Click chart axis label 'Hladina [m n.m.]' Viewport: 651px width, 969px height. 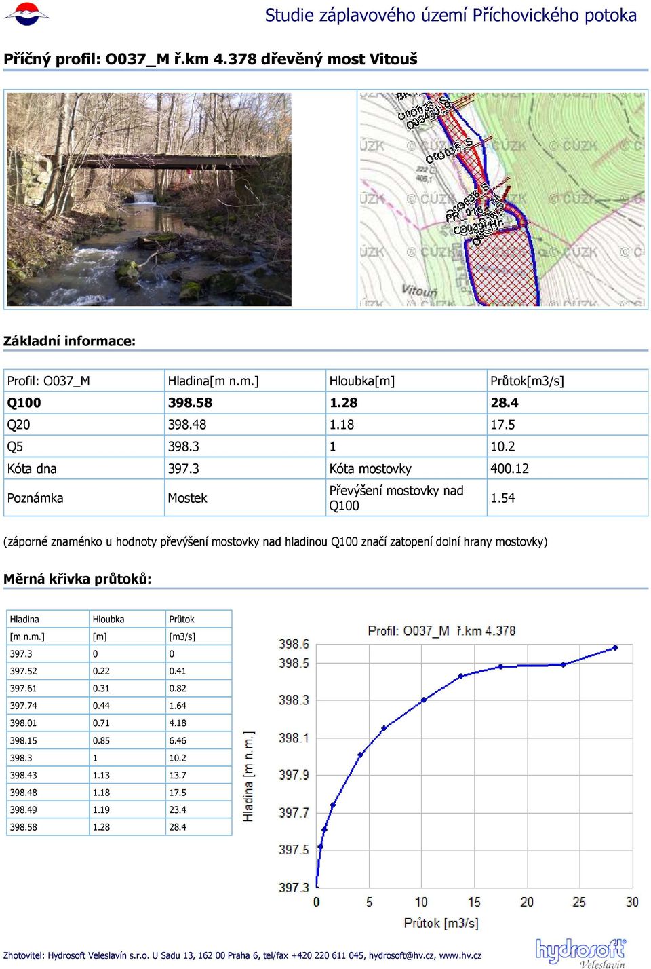[x=248, y=776]
